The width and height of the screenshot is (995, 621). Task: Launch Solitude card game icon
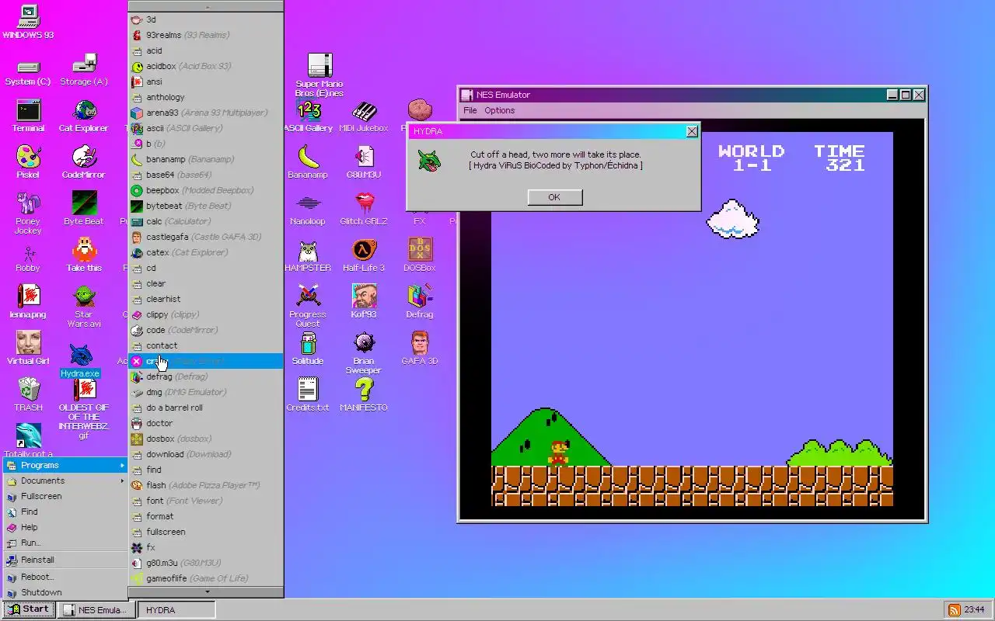(308, 349)
